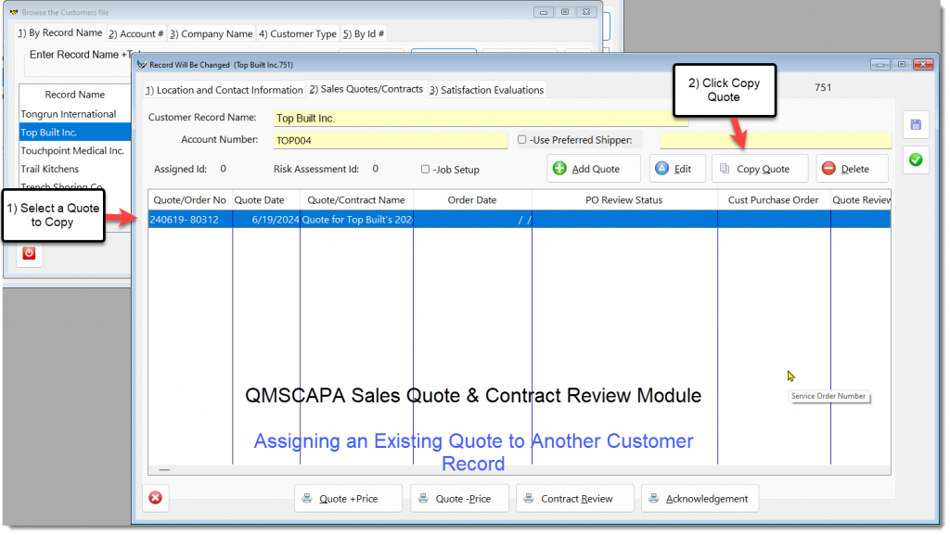950x535 pixels.
Task: Switch to Location and Contact Information tab
Action: 225,90
